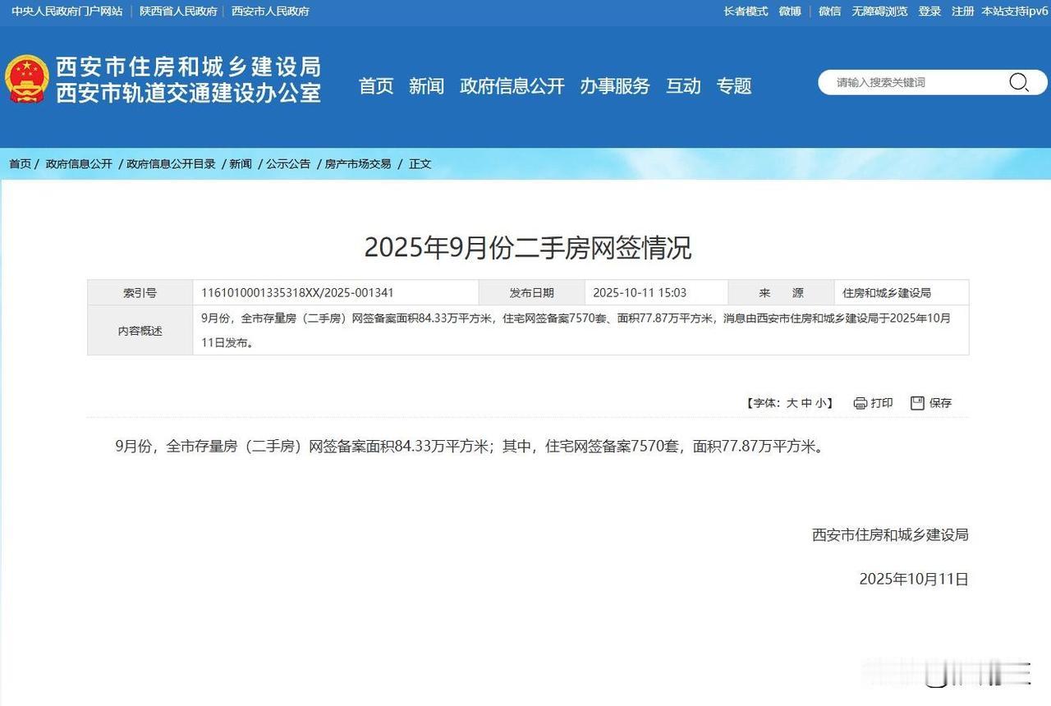Image resolution: width=1051 pixels, height=706 pixels.
Task: Open the 首页 navigation menu
Action: 376,86
